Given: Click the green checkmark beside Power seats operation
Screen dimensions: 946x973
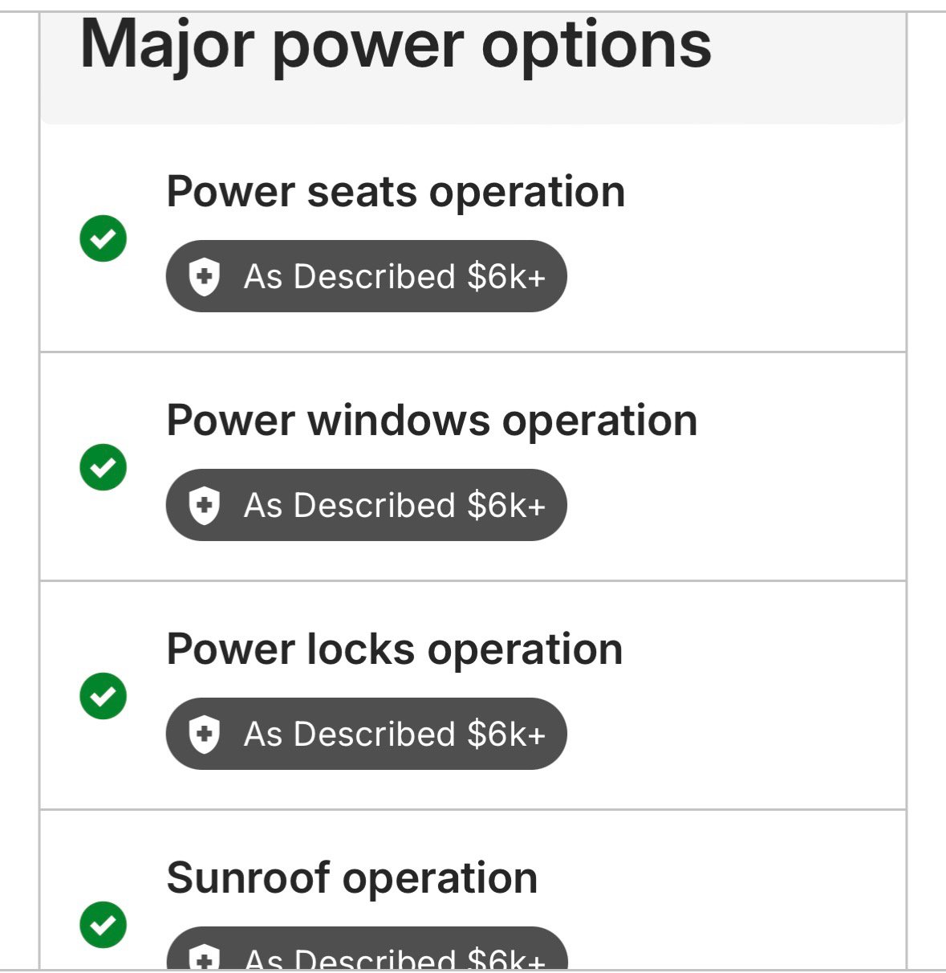Looking at the screenshot, I should 104,238.
